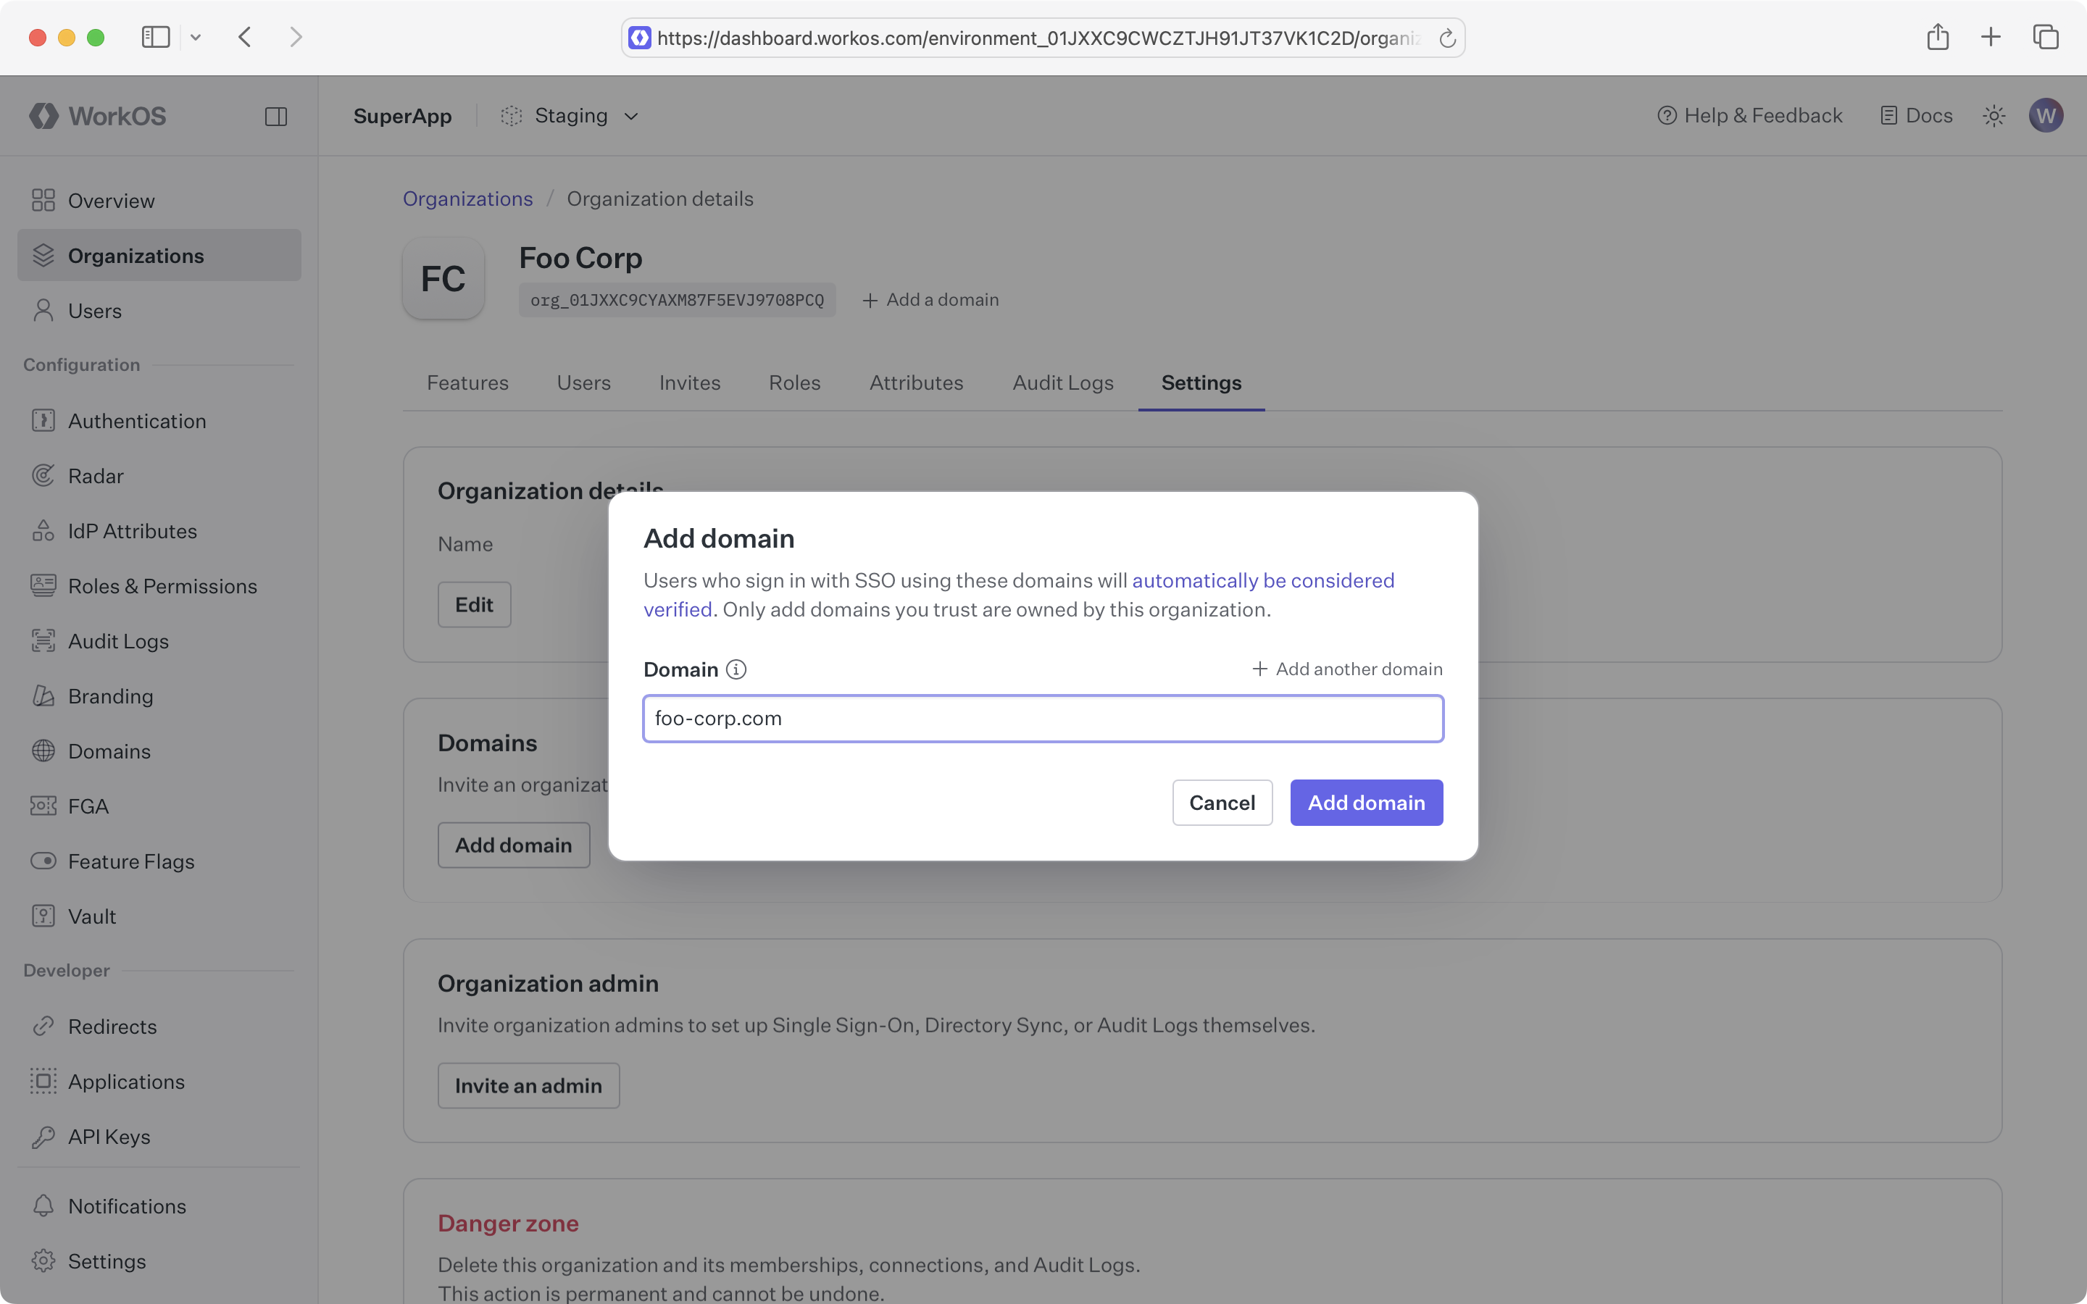Select the Features tab
This screenshot has height=1304, width=2087.
[467, 382]
